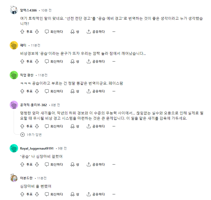Image resolution: width=211 pixels, height=200 pixels.
Task: Upvote the comment by 직업 광산
Action: pyautogui.click(x=22, y=92)
